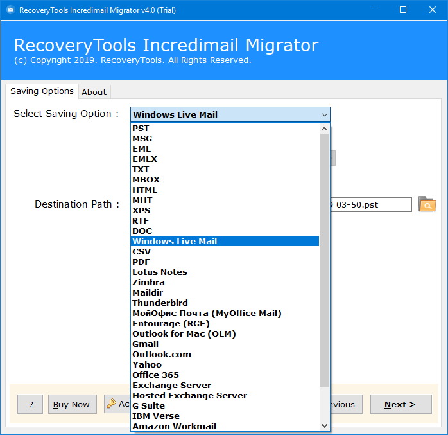Click the Next > button
The height and width of the screenshot is (435, 448).
(401, 404)
